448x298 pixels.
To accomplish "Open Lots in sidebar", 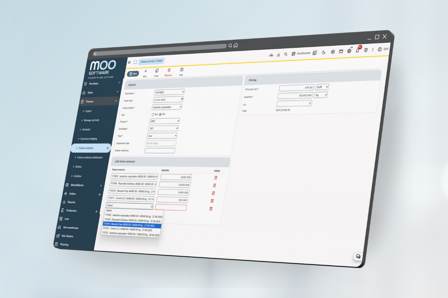I will coord(66,219).
